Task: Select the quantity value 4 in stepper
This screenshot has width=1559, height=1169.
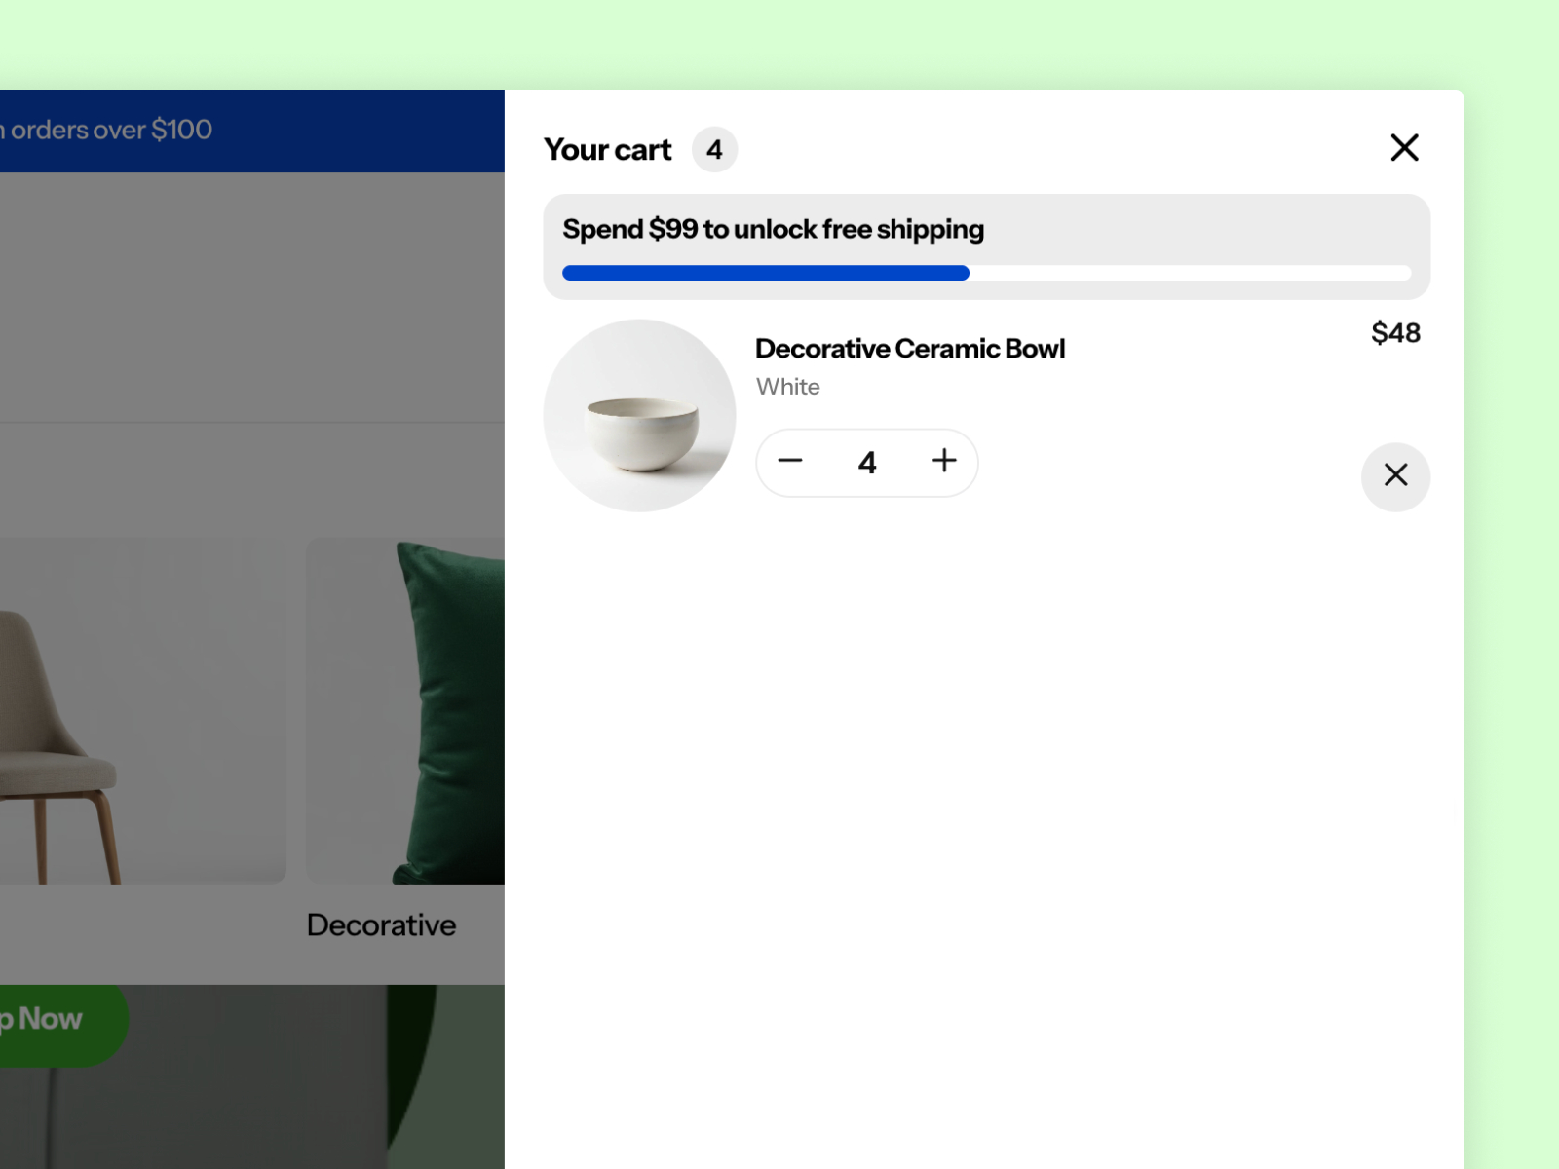Action: [x=867, y=463]
